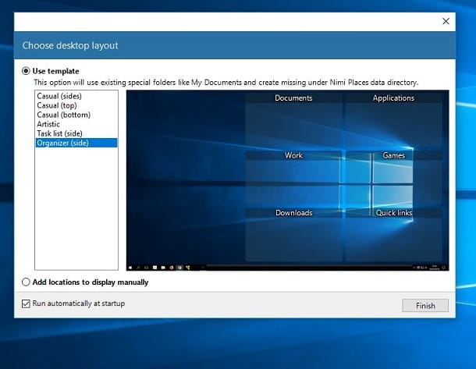Click the Start icon in preview taskbar
This screenshot has height=369, width=476.
[x=131, y=267]
